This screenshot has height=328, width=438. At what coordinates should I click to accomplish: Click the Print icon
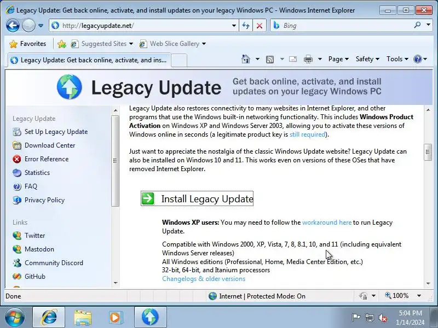(308, 59)
